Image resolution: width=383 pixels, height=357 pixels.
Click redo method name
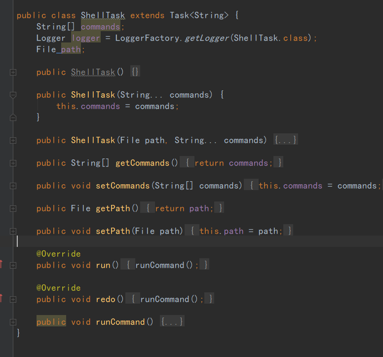(x=106, y=299)
